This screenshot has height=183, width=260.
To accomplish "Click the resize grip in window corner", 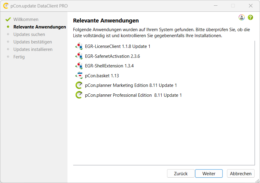I will [x=257, y=181].
